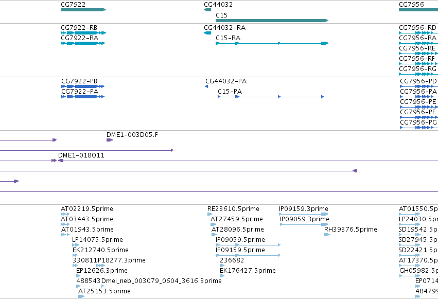Click the CG44032-RA transcript arrow
The height and width of the screenshot is (299, 438).
point(207,33)
